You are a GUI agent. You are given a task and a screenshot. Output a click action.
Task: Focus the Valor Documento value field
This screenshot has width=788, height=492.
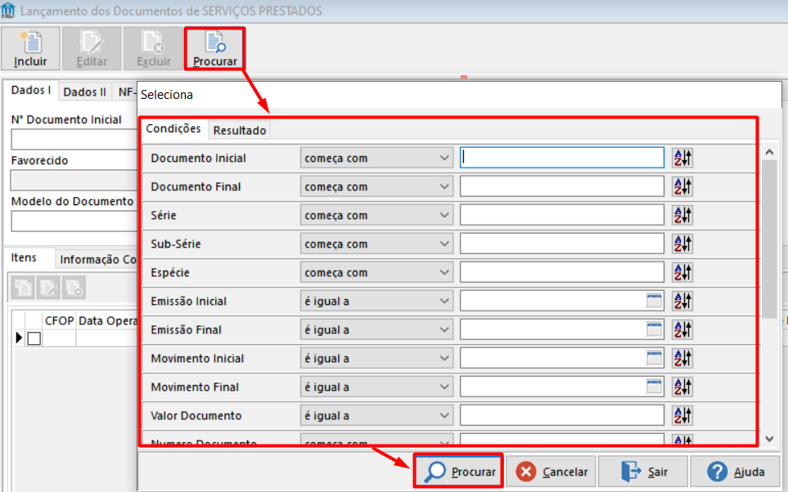click(x=562, y=416)
